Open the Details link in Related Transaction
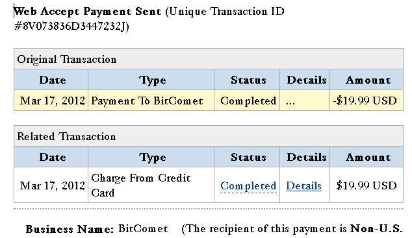The image size is (412, 238). coord(303,185)
